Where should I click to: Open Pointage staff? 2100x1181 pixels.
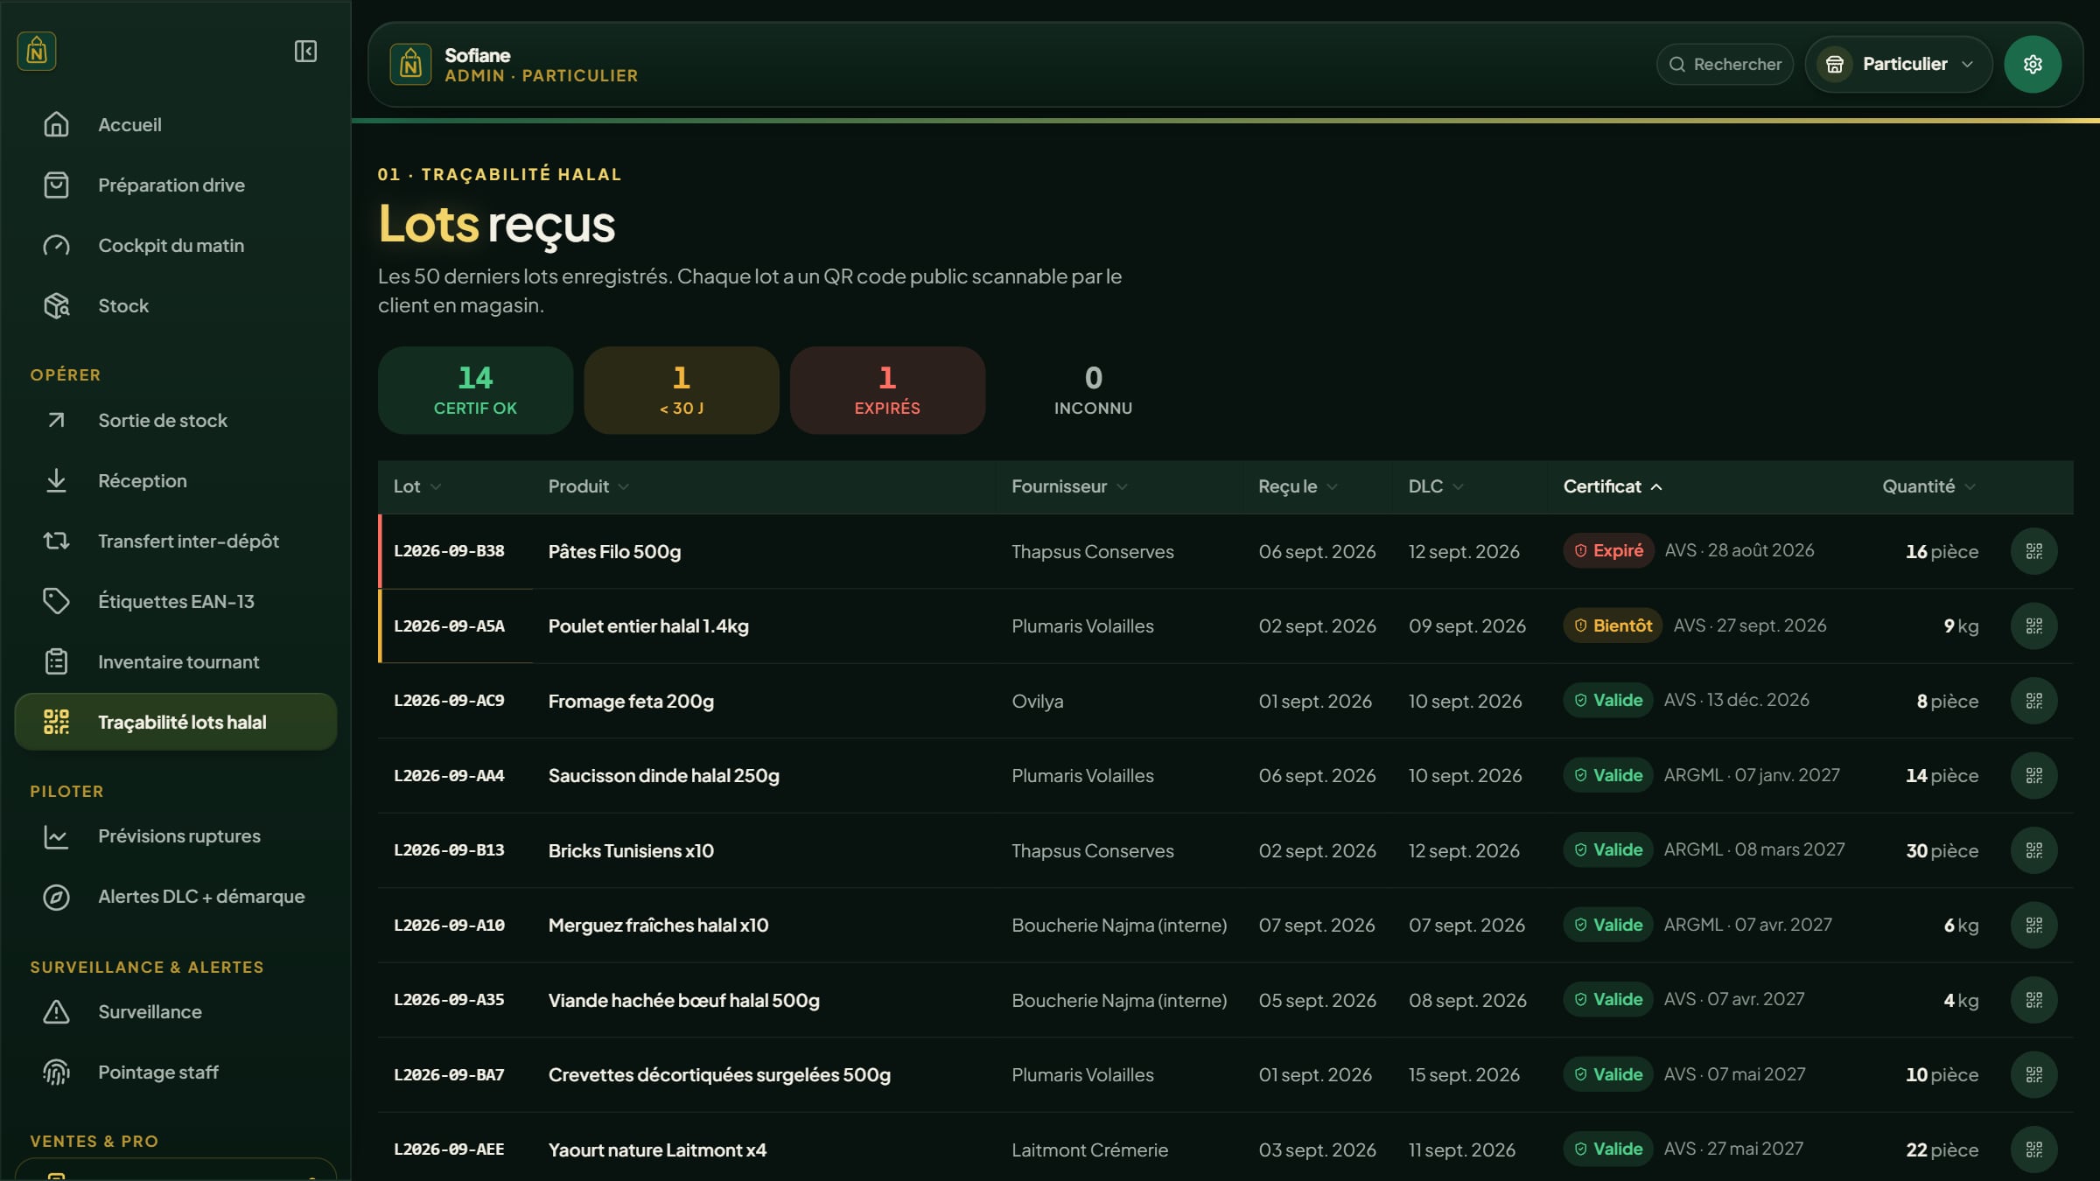tap(176, 1073)
